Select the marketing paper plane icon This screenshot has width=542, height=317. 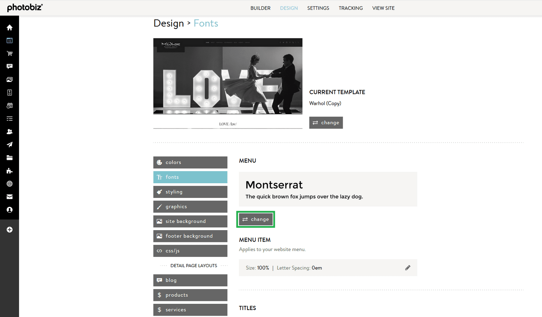pos(10,144)
